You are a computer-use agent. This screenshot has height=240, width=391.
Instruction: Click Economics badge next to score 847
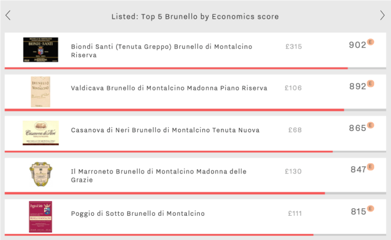(x=371, y=166)
